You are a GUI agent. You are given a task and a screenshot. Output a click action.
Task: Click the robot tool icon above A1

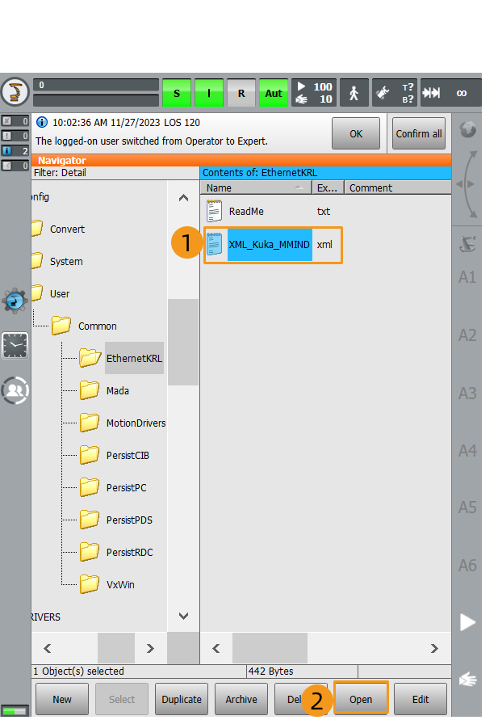pos(467,244)
